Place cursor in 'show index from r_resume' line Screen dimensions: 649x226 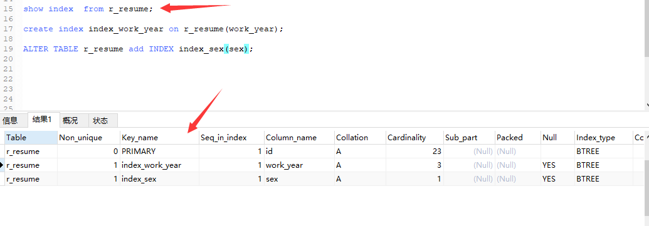click(88, 9)
